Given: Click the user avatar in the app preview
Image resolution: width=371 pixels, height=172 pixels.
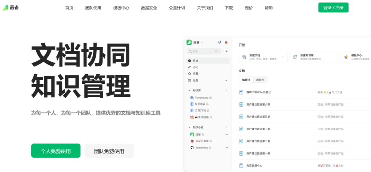Looking at the screenshot, I should 226,42.
